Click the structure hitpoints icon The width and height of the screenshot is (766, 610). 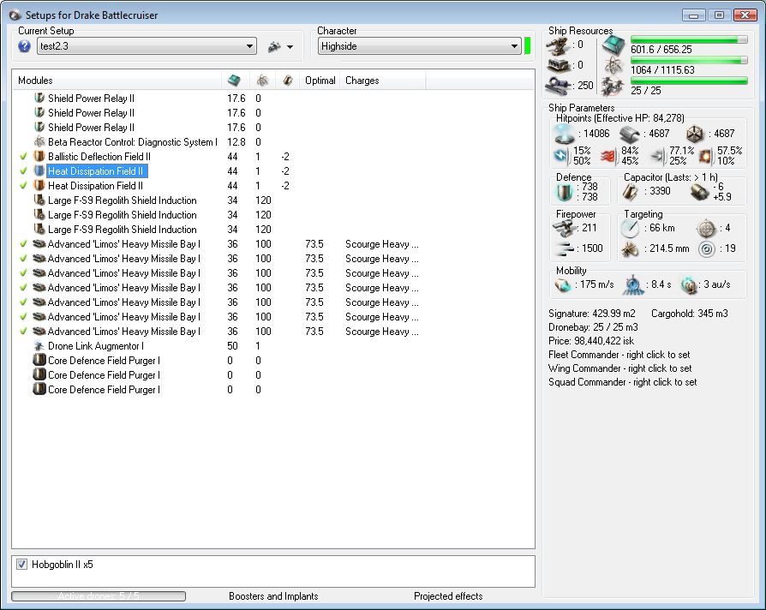point(696,134)
